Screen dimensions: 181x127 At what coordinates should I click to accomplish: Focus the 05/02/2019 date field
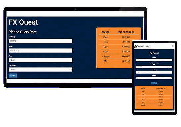(x=40, y=50)
